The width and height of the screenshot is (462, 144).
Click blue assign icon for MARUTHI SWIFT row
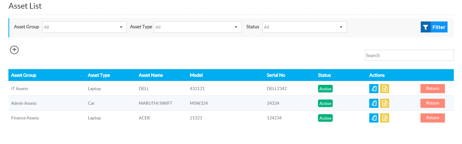374,103
